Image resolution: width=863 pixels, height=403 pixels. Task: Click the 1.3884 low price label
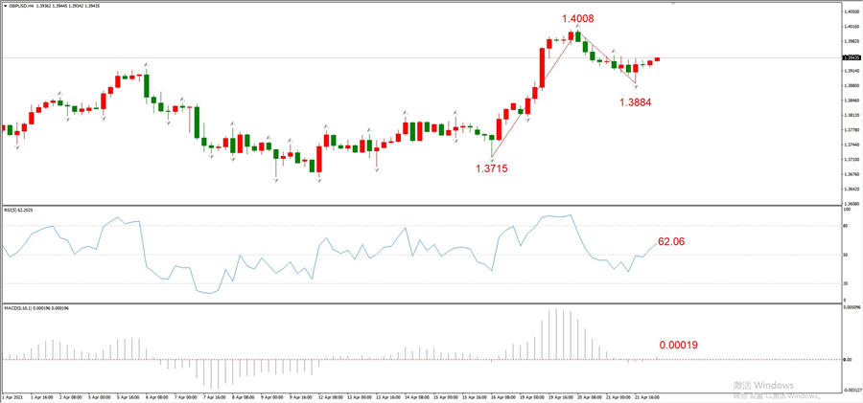(636, 101)
